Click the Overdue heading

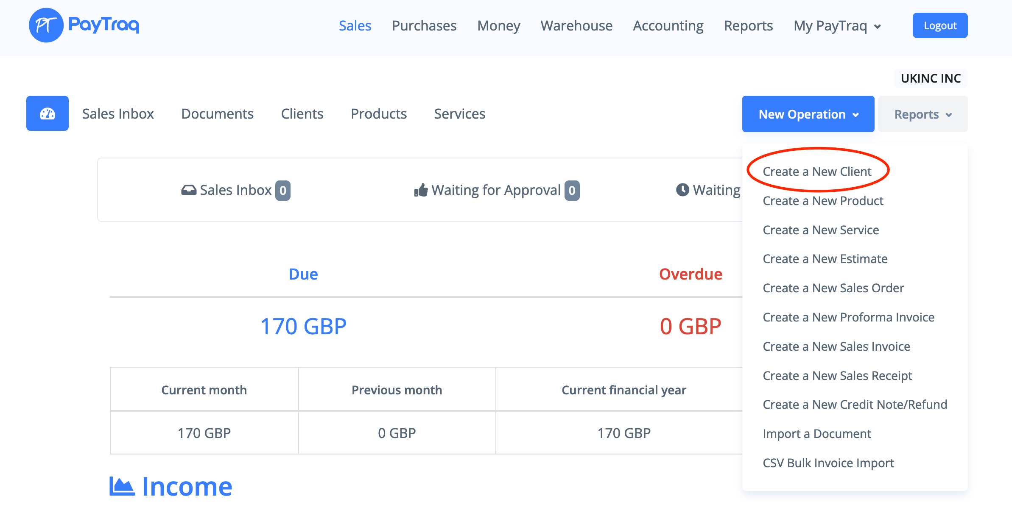(691, 274)
